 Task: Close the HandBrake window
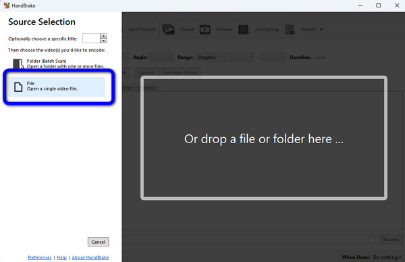397,5
